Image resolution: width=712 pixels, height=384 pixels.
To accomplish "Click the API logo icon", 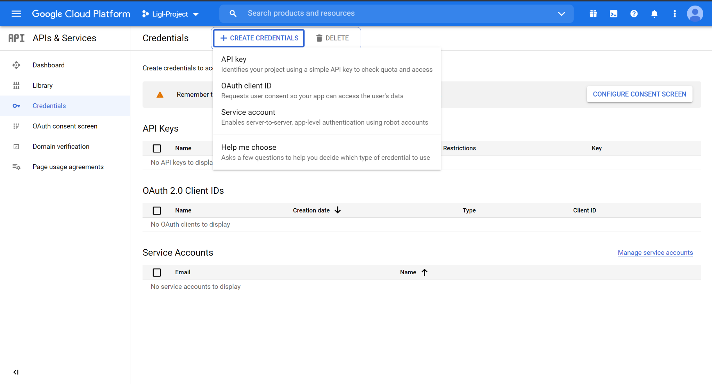I will click(x=16, y=38).
